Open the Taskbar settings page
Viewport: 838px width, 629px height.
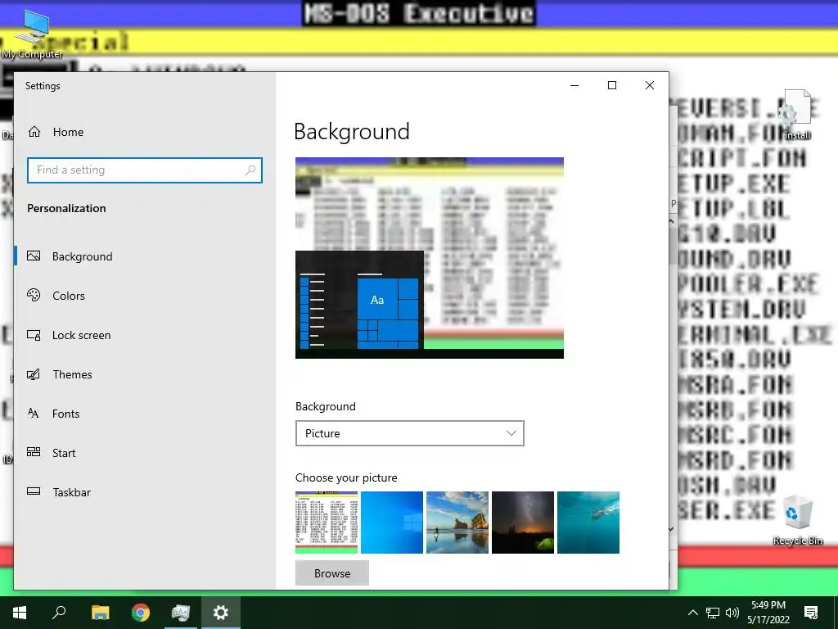(x=72, y=492)
